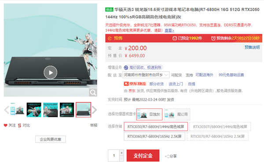Click the 99元免基础运费 link

(231, 75)
